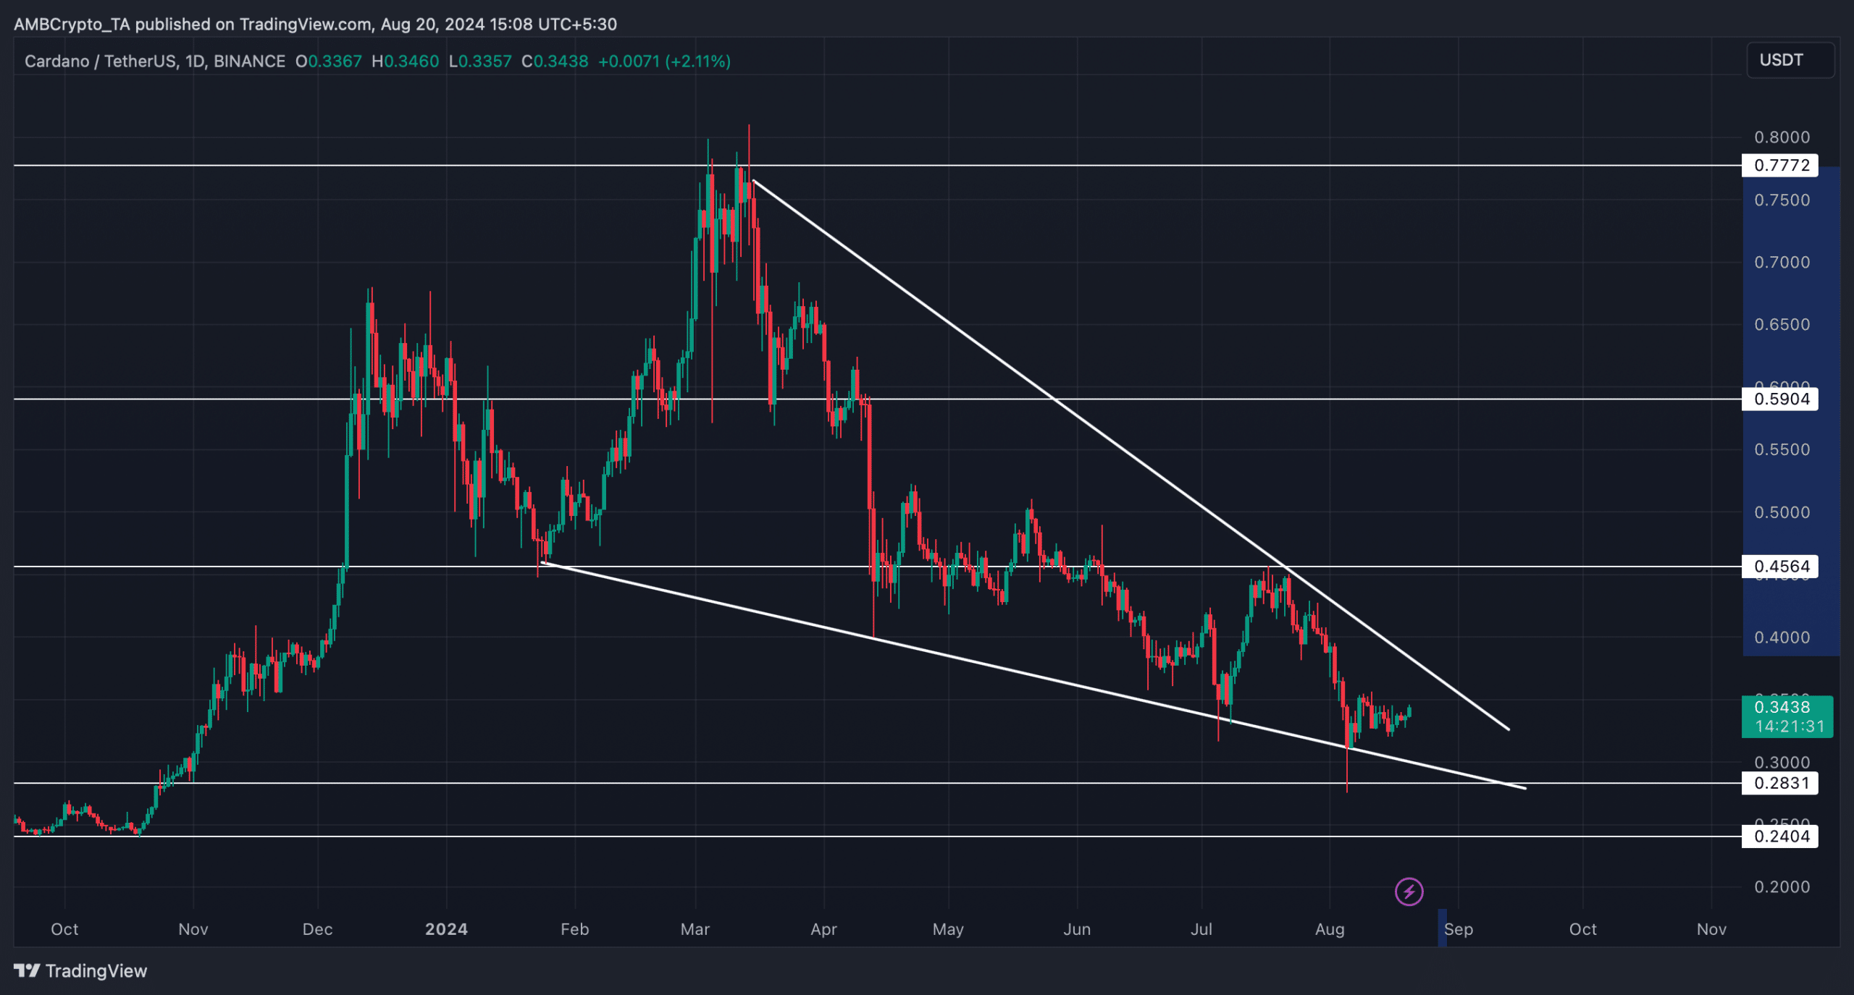Click the purple lightning bolt event icon
This screenshot has height=995, width=1854.
click(1409, 892)
